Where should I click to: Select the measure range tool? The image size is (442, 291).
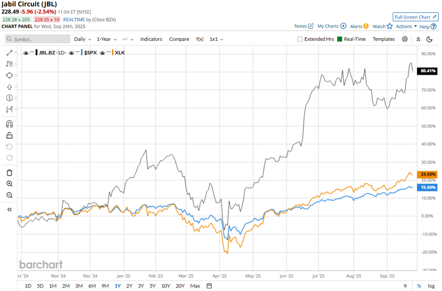coord(9,109)
